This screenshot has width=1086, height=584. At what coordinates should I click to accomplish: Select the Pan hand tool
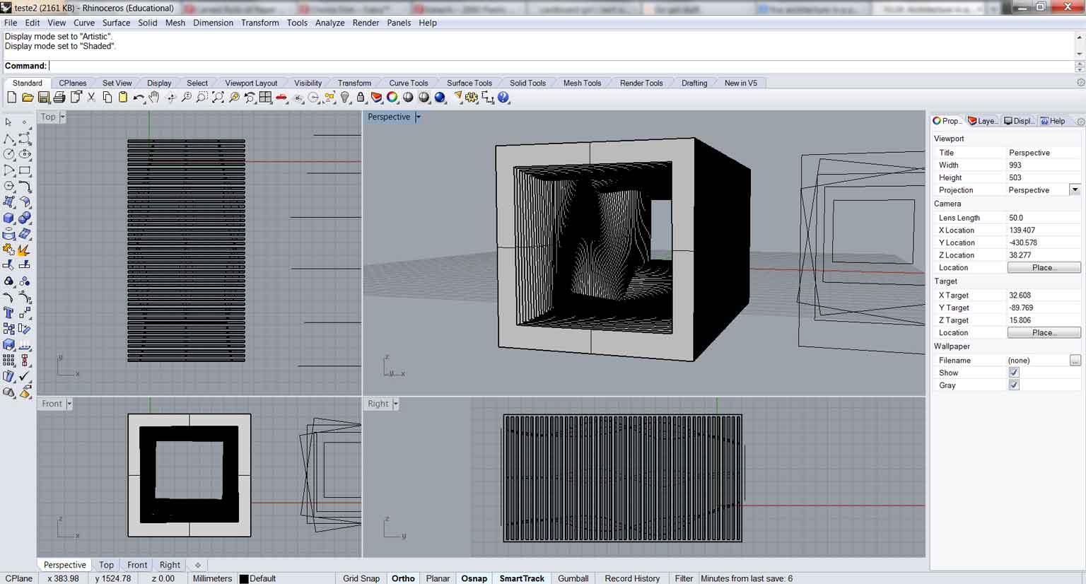click(x=154, y=98)
